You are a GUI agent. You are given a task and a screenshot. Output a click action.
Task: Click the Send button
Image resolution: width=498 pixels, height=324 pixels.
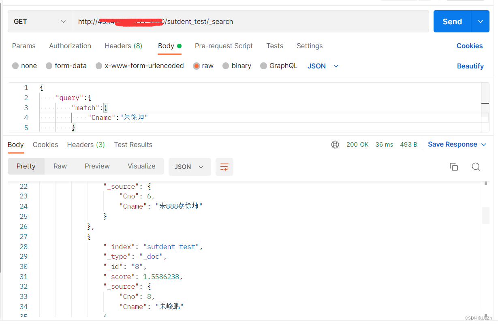pos(452,21)
